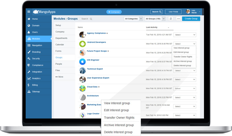
Task: Click the Logo Creator group avatar
Action: click(x=83, y=115)
